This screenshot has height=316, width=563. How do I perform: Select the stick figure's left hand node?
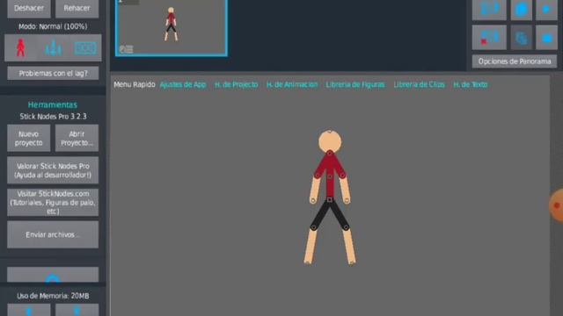coord(313,201)
